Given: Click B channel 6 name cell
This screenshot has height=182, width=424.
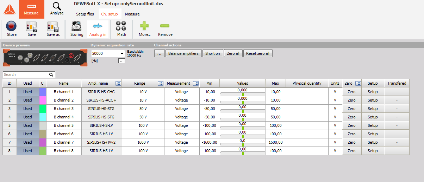Looking at the screenshot, I should 64,134.
